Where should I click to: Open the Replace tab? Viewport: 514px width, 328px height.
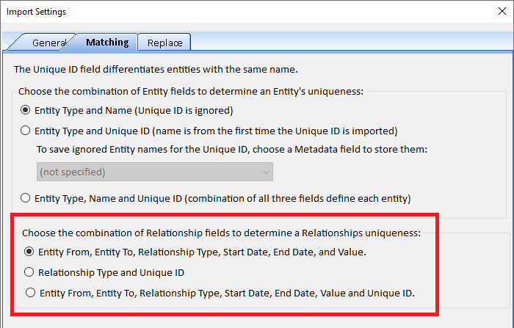(x=164, y=43)
